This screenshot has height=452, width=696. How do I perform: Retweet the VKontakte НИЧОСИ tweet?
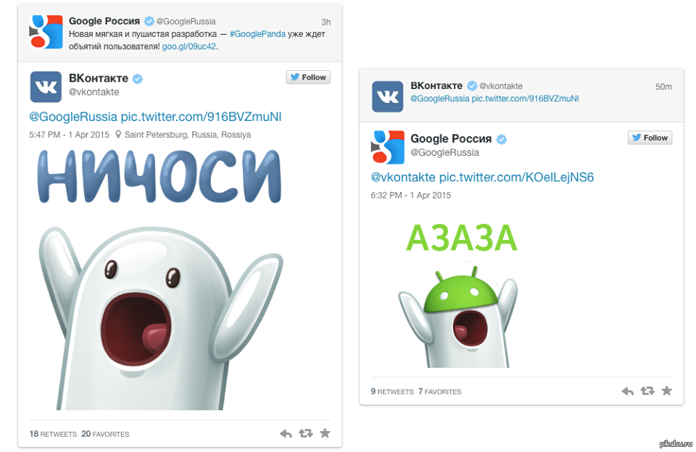point(306,433)
